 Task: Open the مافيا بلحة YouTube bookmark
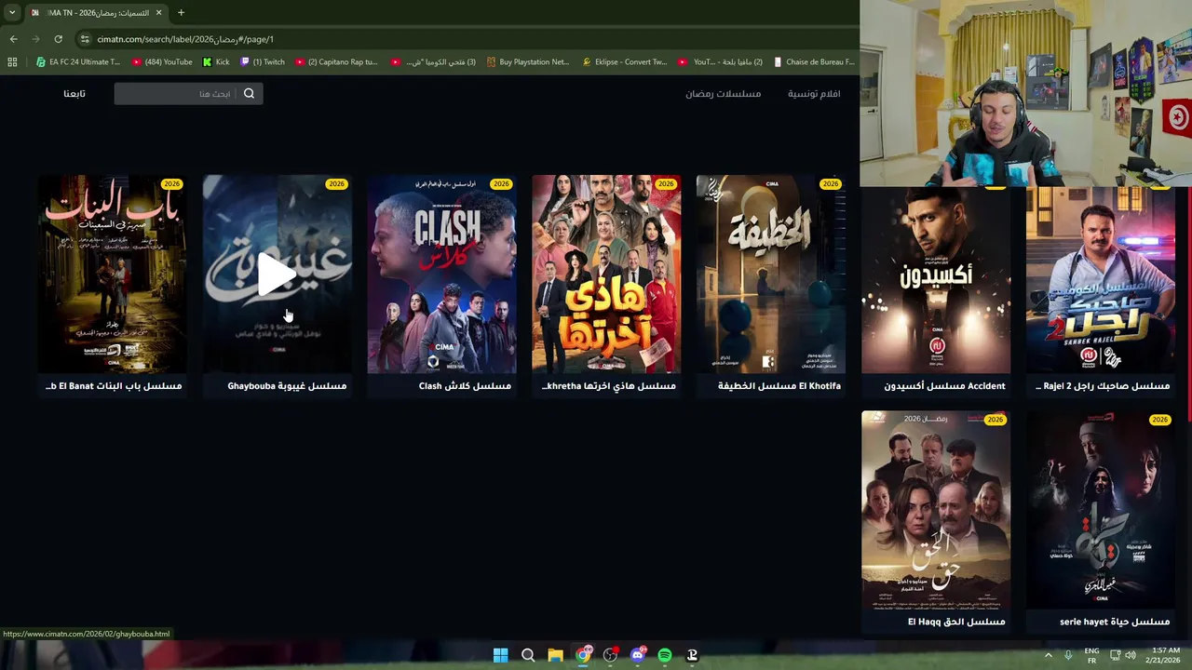[721, 62]
